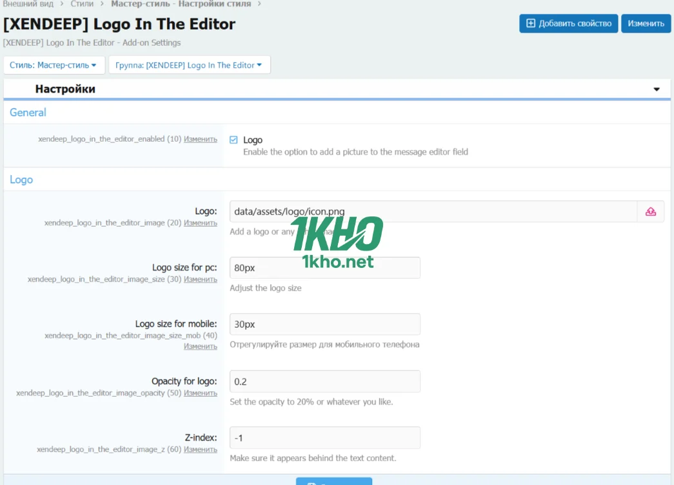
Task: Click the plus icon on Добавить свойство
Action: click(531, 24)
